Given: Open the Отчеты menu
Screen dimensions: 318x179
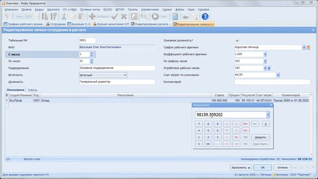Looking at the screenshot, I should 133,9.
